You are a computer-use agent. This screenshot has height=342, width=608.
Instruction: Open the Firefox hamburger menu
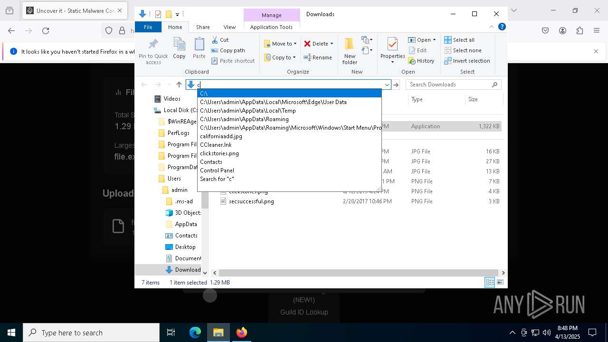597,31
